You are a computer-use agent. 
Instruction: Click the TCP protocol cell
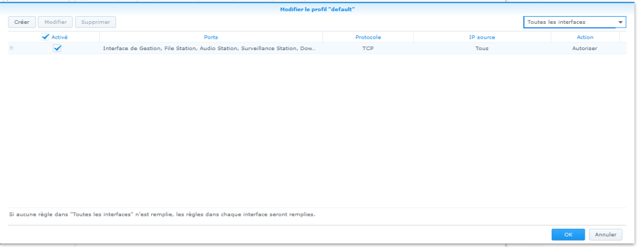coord(368,48)
